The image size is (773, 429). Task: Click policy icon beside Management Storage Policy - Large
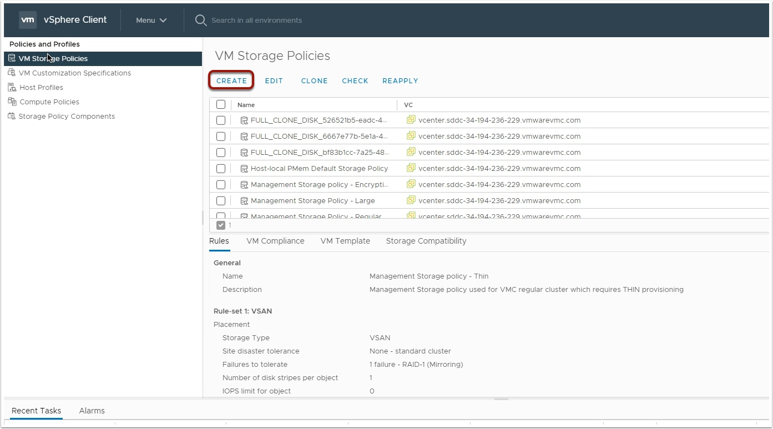[x=244, y=201]
